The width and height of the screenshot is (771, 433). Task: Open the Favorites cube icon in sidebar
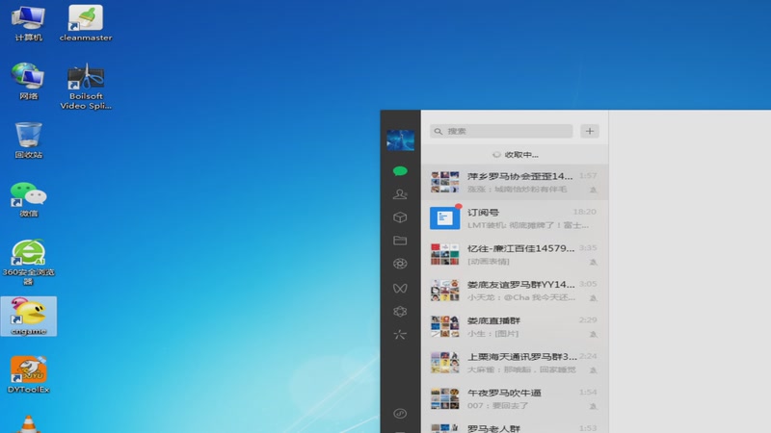[x=400, y=217]
